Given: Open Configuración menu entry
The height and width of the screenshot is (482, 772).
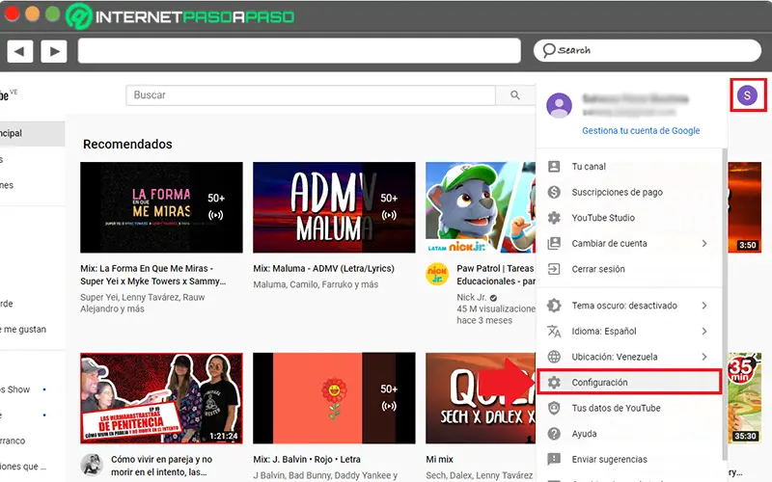Looking at the screenshot, I should click(x=629, y=382).
